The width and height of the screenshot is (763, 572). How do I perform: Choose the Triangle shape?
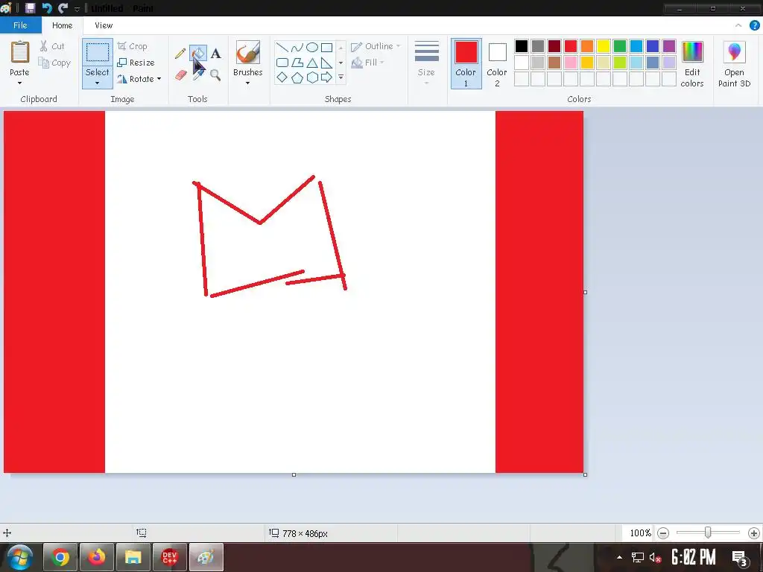pos(312,63)
